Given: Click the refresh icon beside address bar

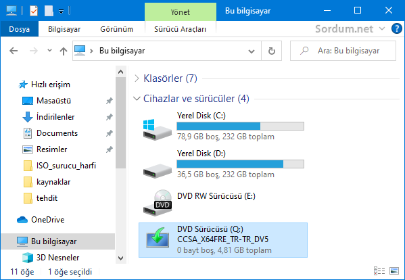Looking at the screenshot, I should 271,51.
